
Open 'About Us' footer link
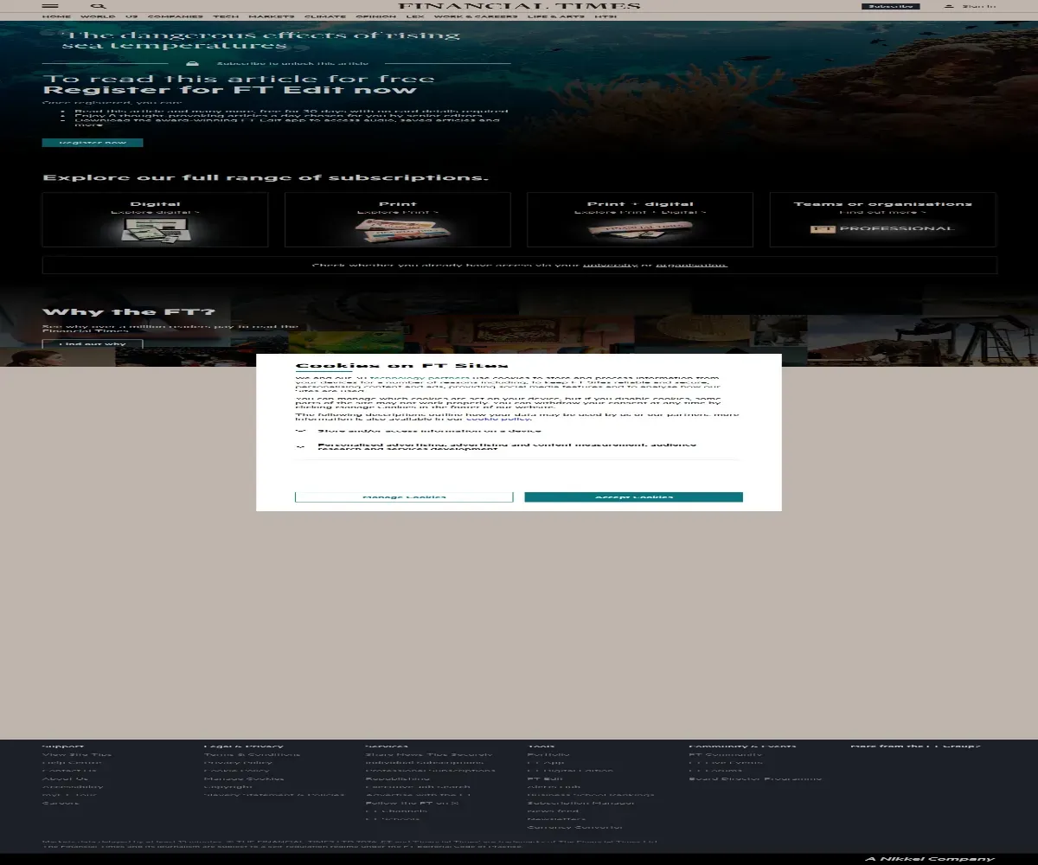coord(65,778)
